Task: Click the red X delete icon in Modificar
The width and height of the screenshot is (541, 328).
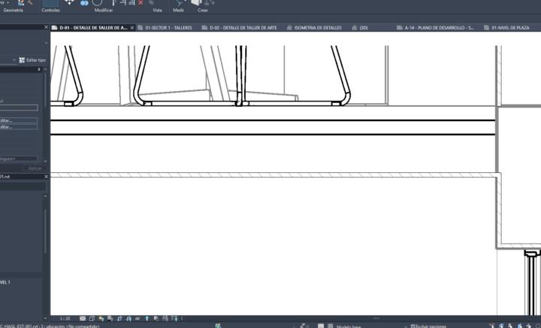Action: (x=141, y=3)
